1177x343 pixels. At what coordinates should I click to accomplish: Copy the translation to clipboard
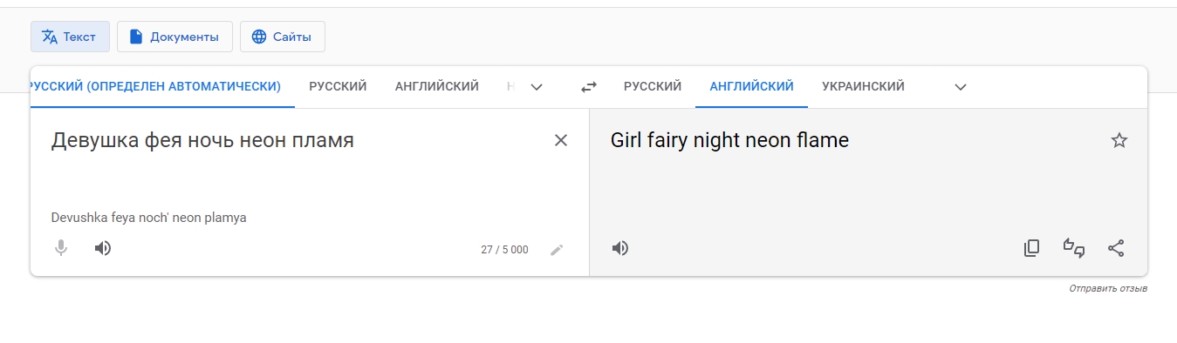tap(1031, 248)
